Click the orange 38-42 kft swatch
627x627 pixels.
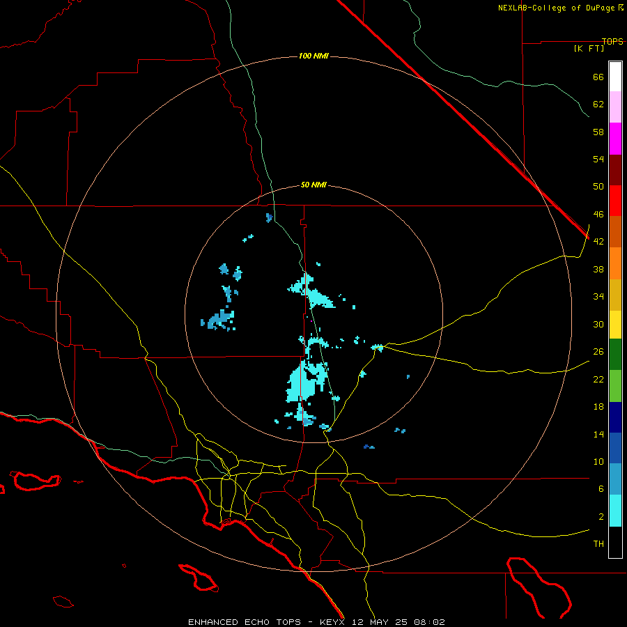pyautogui.click(x=615, y=263)
